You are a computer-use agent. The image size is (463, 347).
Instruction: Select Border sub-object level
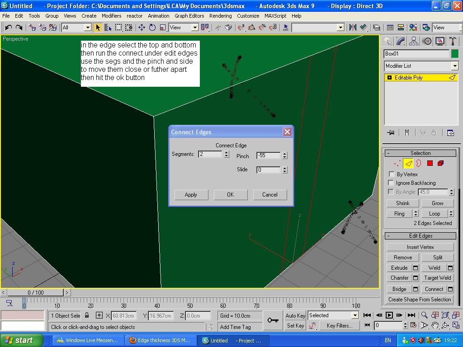click(x=419, y=163)
